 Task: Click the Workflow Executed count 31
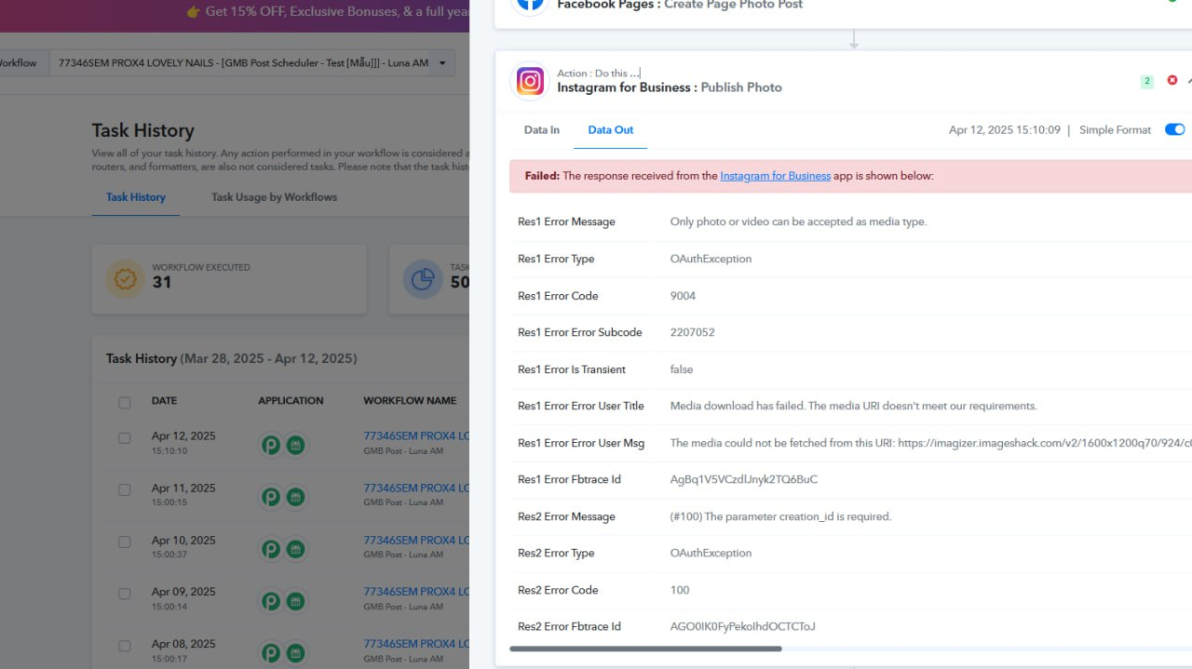point(162,282)
